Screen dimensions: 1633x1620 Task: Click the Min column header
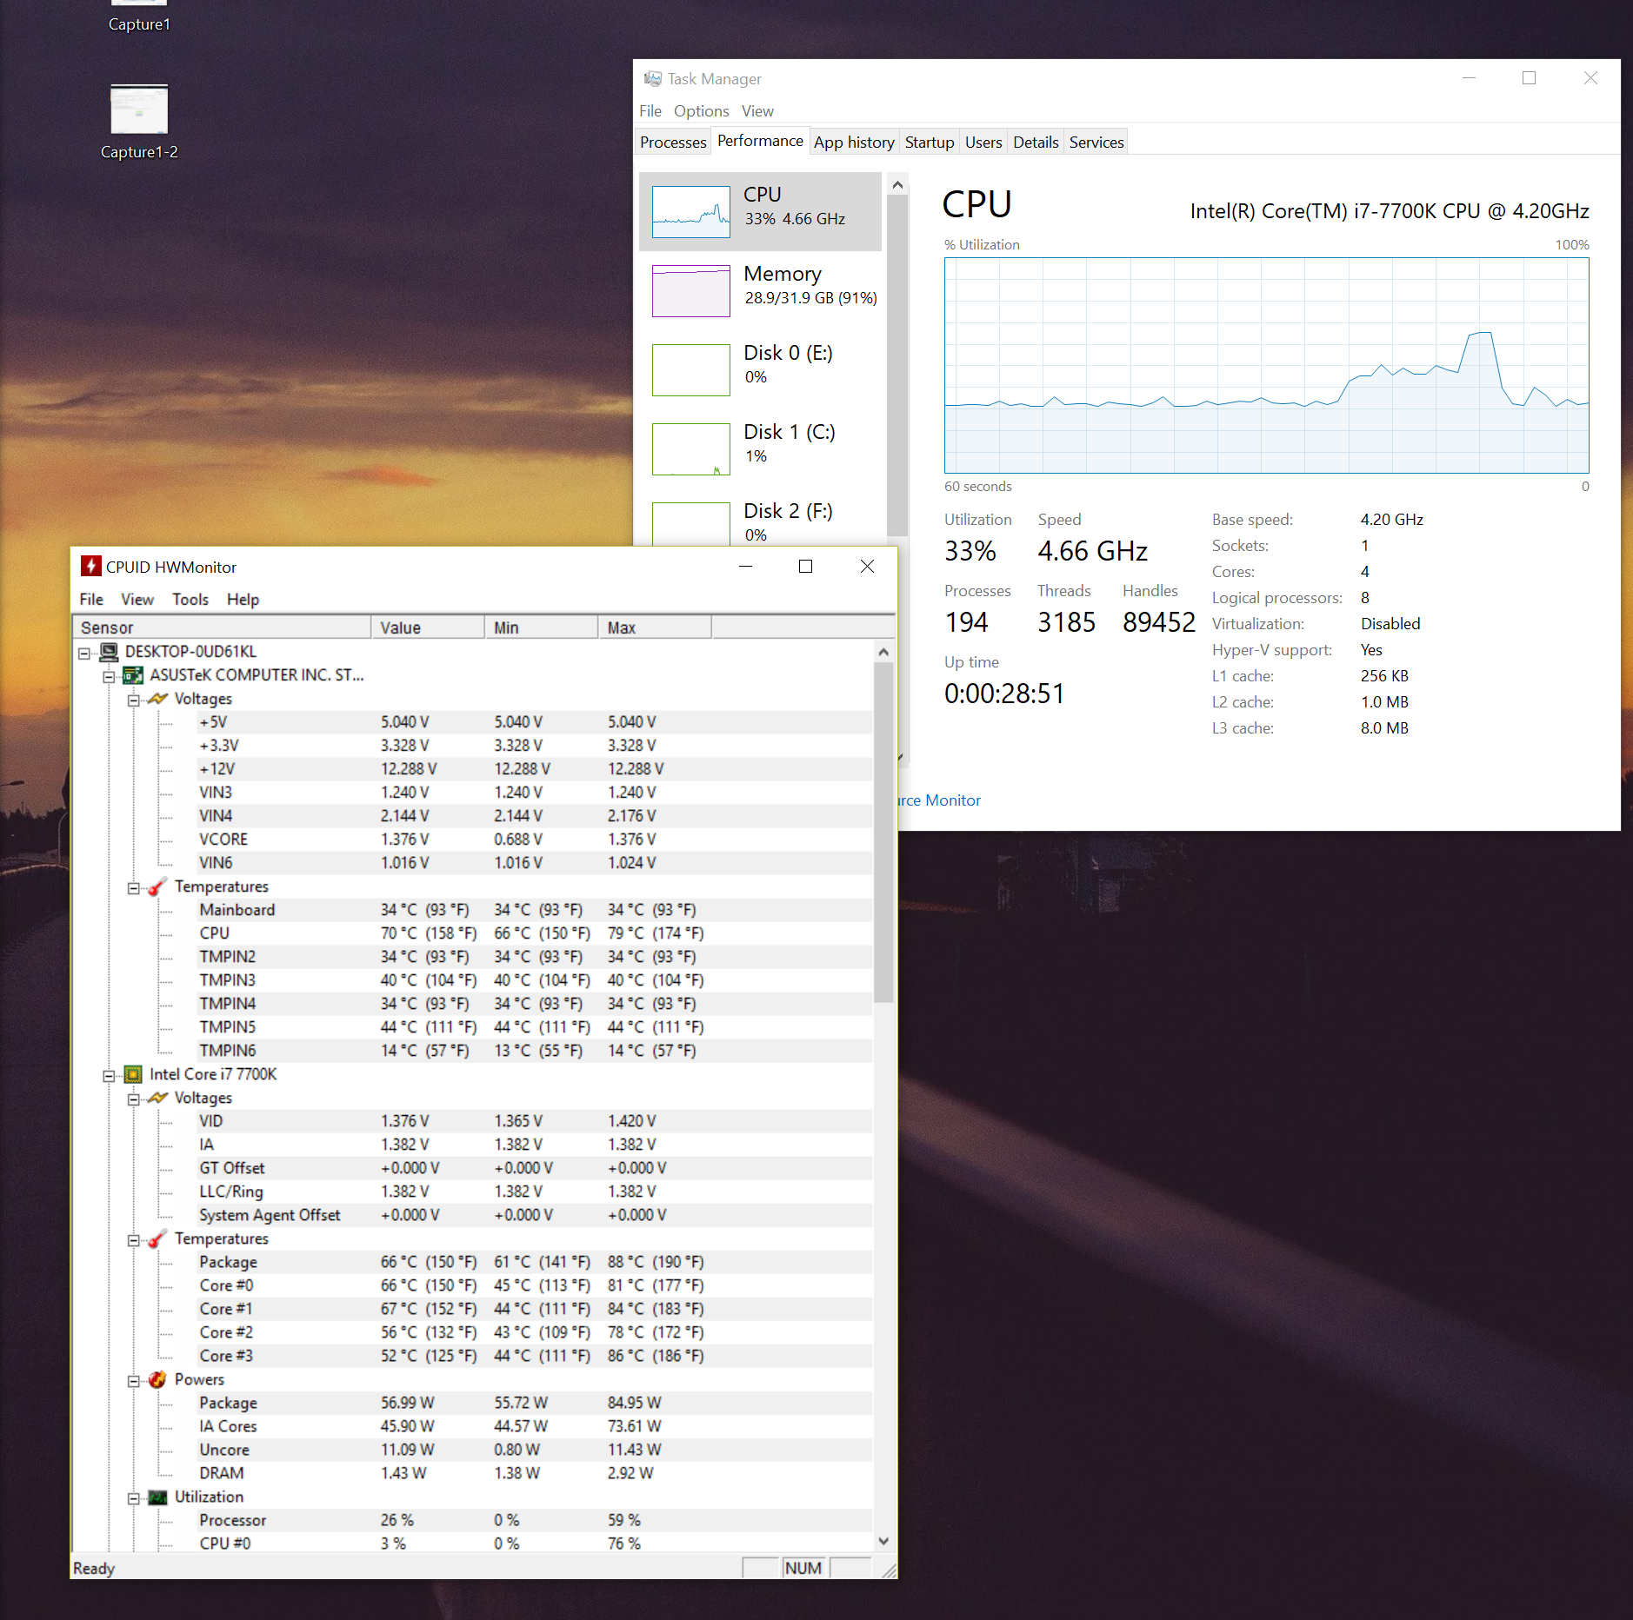542,627
